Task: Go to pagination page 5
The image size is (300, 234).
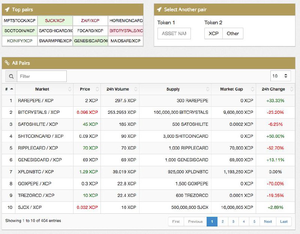Action: point(254,222)
